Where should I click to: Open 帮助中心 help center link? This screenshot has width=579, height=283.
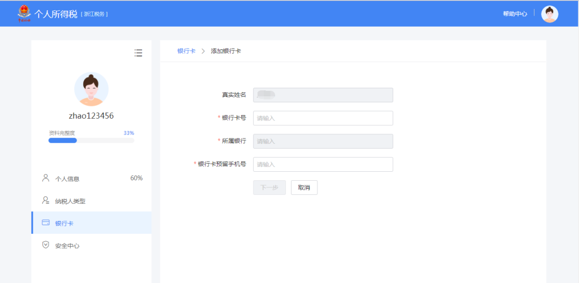(515, 14)
